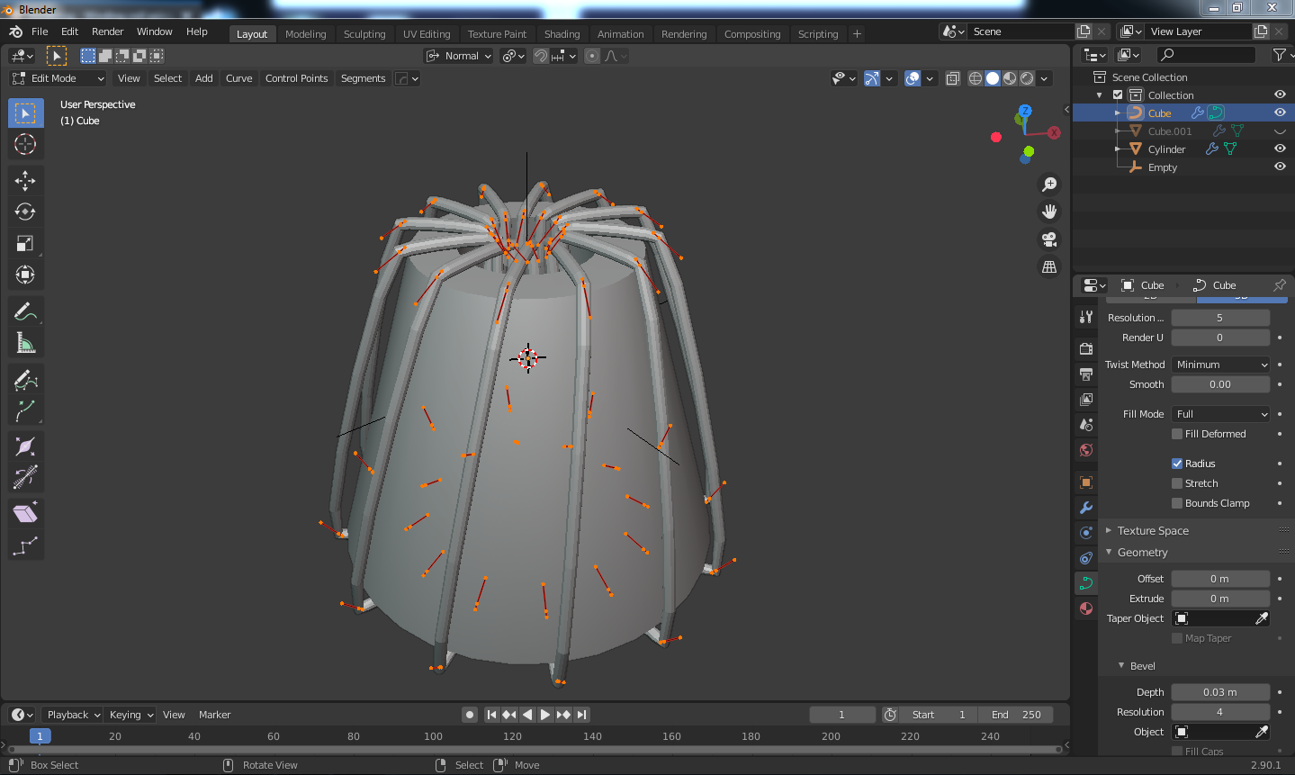The image size is (1295, 775).
Task: Open the Render menu
Action: click(107, 32)
